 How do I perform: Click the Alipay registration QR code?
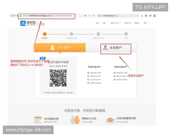coord(58,78)
